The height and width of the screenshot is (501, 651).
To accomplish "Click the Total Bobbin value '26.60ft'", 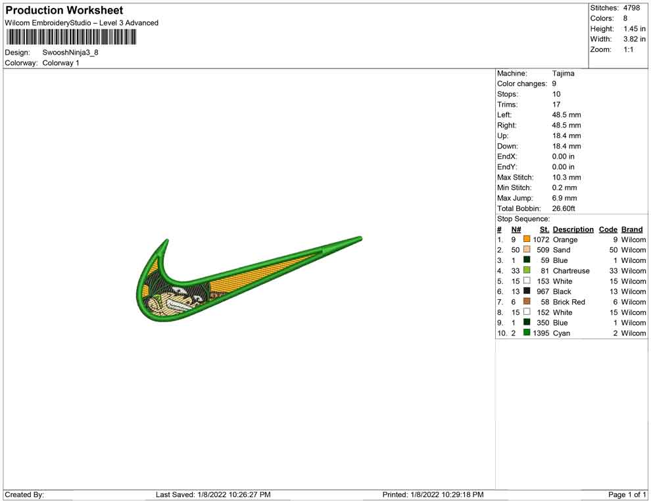I will tap(564, 208).
